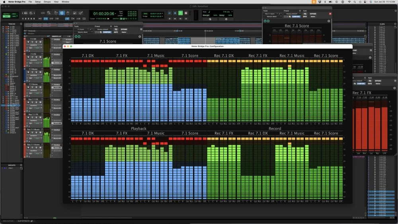This screenshot has width=398, height=224.
Task: Click the green logo in Rec 7.1 Score plugin
Action: (x=267, y=21)
